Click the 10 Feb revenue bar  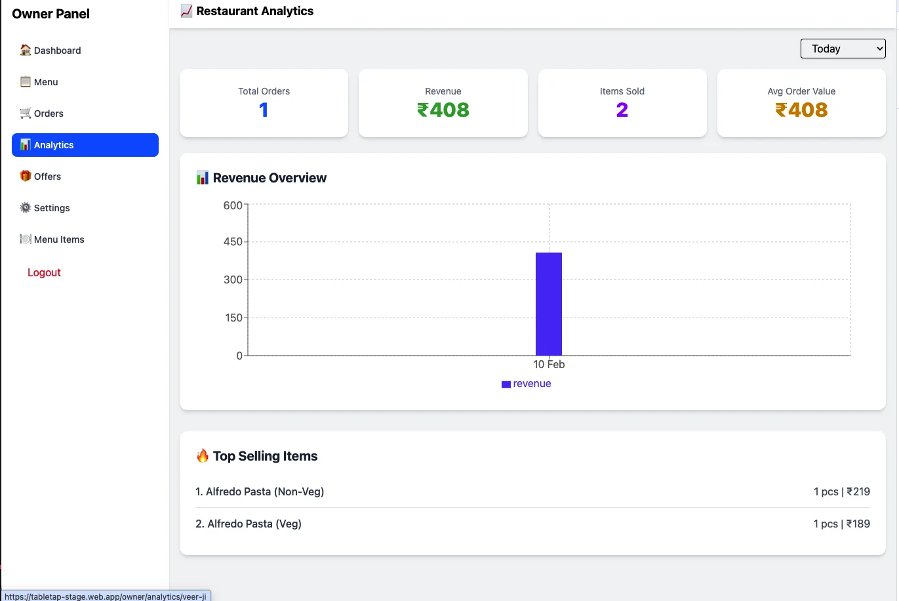(x=549, y=303)
